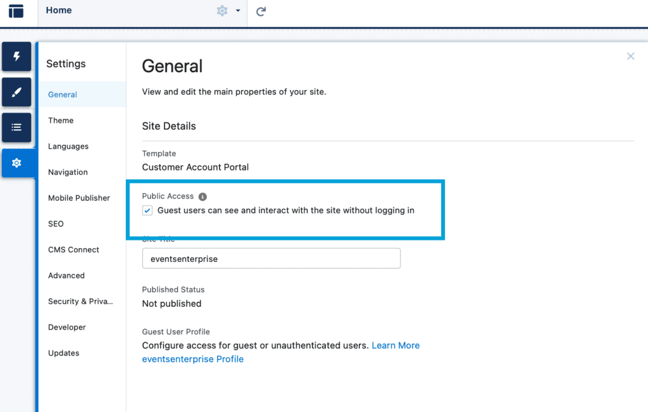Open Home page properties gear icon
The image size is (648, 412).
pos(222,11)
